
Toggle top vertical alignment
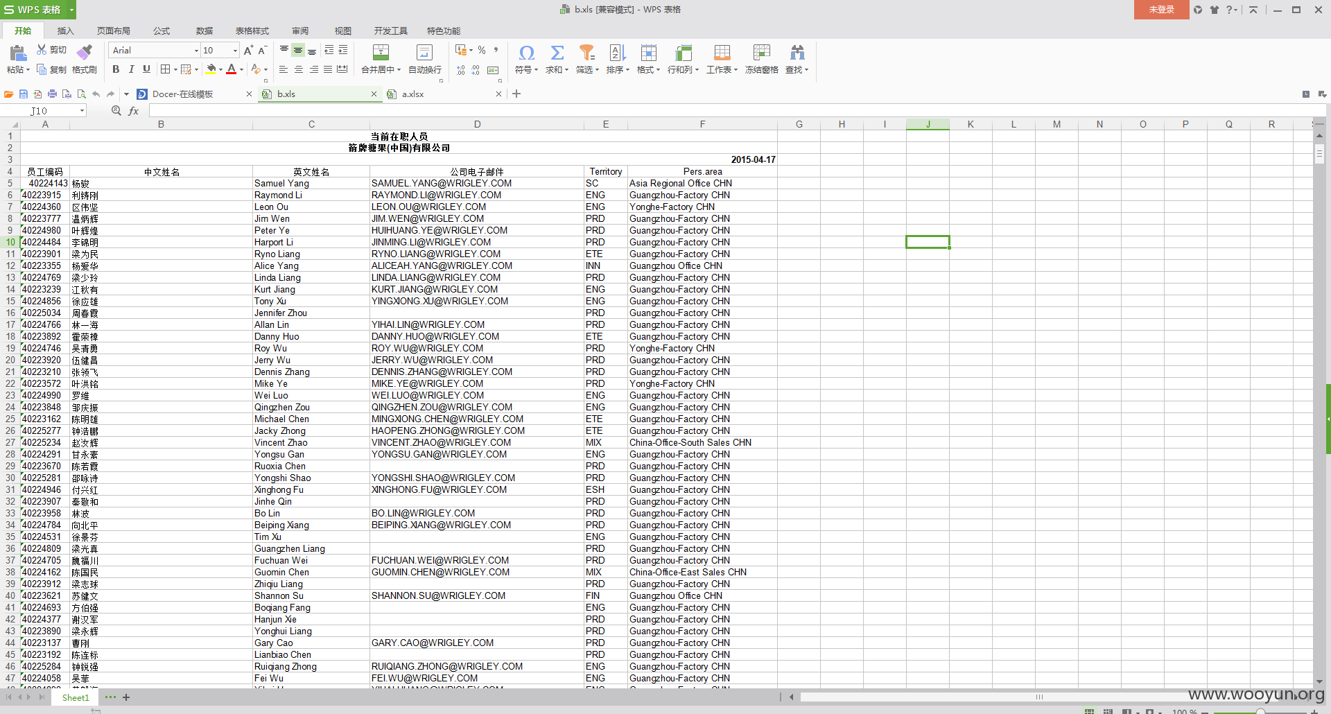pos(284,50)
